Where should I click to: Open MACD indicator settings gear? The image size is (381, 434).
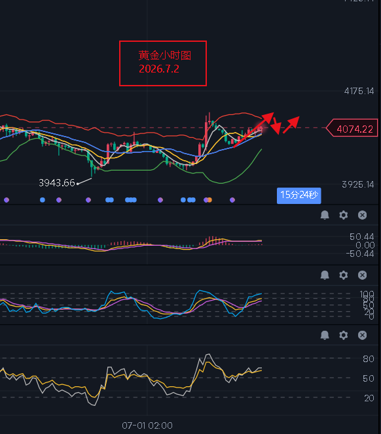[344, 215]
